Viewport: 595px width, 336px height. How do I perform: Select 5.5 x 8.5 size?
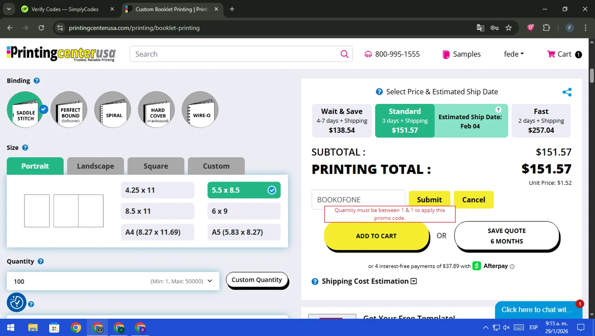244,190
